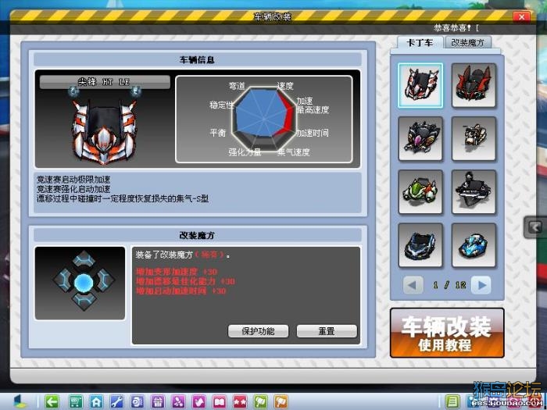The height and width of the screenshot is (410, 547).
Task: Click the blue-yellow block icon at bottom left
Action: 20,401
